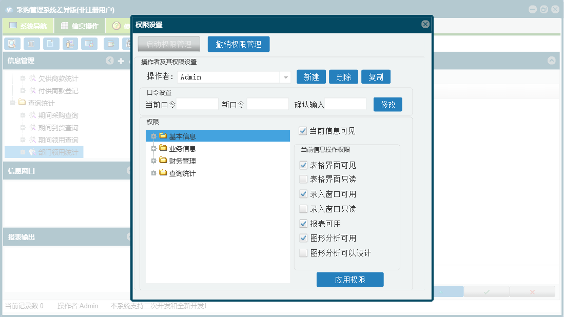Uncheck the 表格界面可见 checkbox
This screenshot has height=317, width=564.
[303, 165]
